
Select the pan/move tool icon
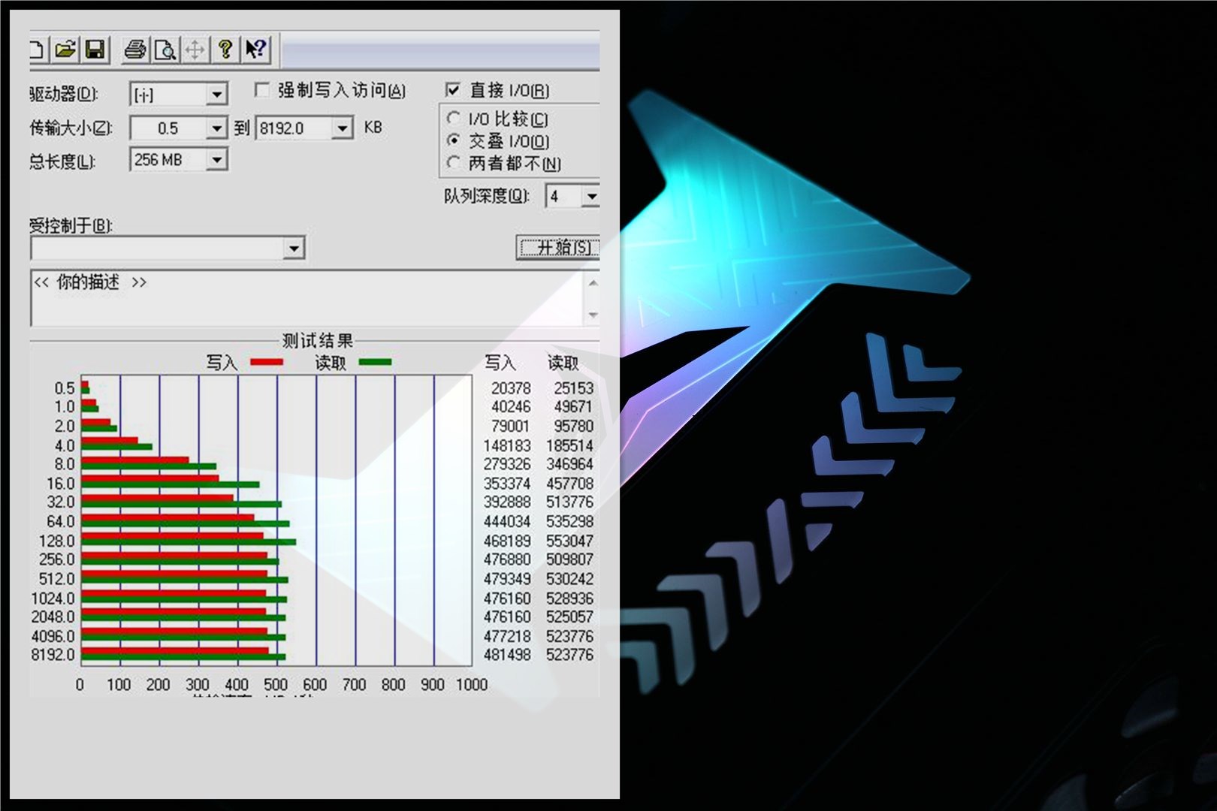[195, 50]
